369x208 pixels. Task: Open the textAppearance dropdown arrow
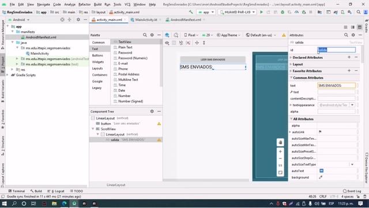click(352, 105)
